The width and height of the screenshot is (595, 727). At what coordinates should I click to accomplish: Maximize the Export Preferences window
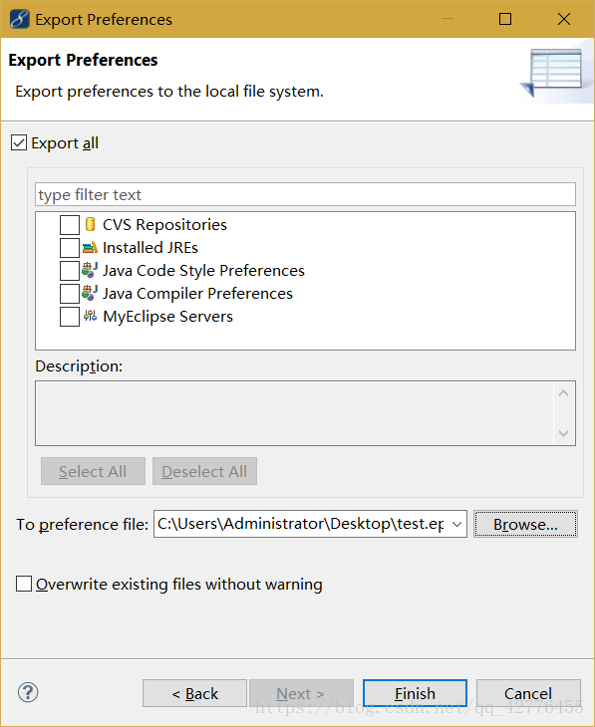(x=505, y=19)
